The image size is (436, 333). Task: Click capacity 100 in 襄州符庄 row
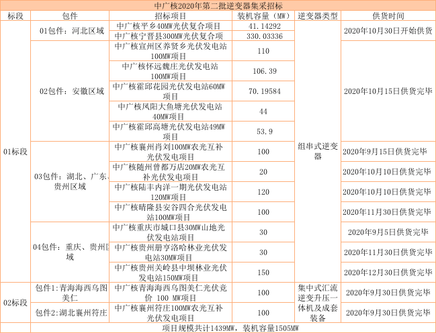[x=263, y=313]
